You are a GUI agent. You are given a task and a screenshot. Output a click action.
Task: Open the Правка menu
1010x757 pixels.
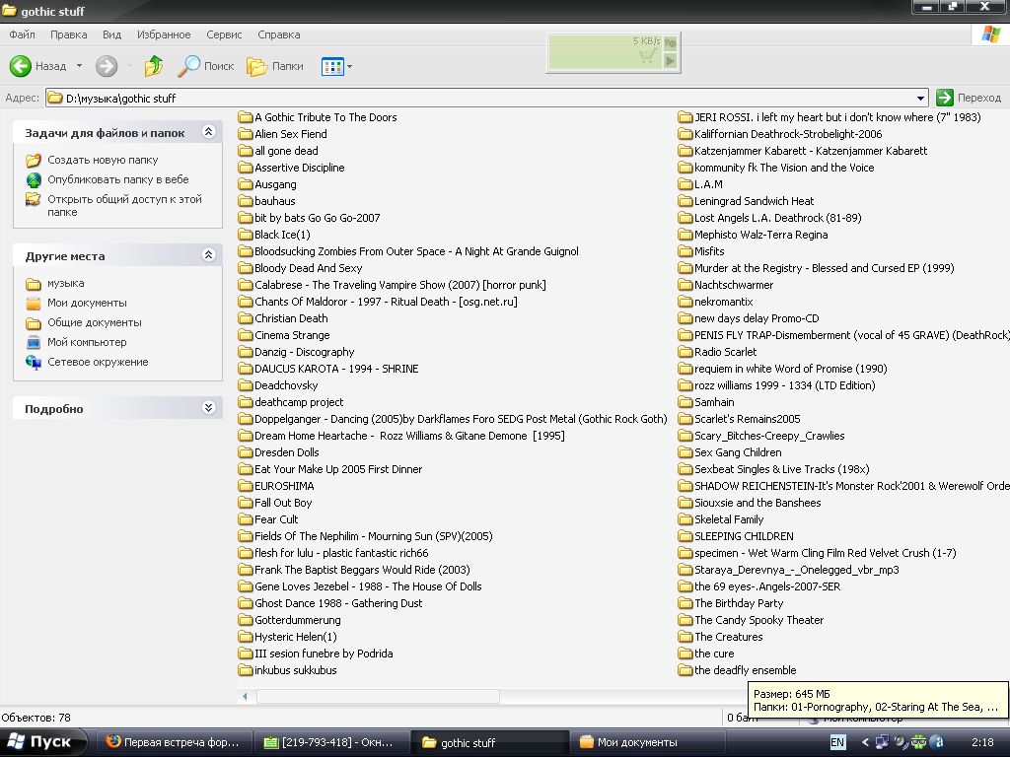click(x=68, y=34)
